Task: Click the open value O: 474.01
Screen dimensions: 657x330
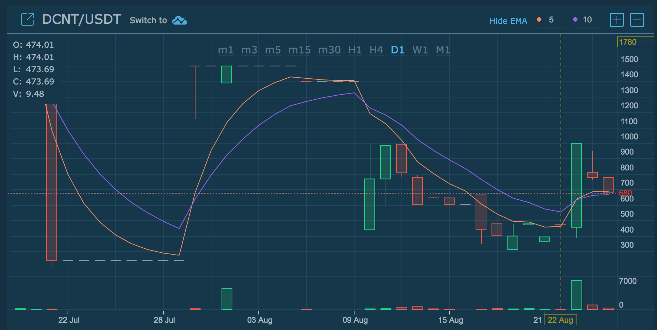Action: click(34, 45)
